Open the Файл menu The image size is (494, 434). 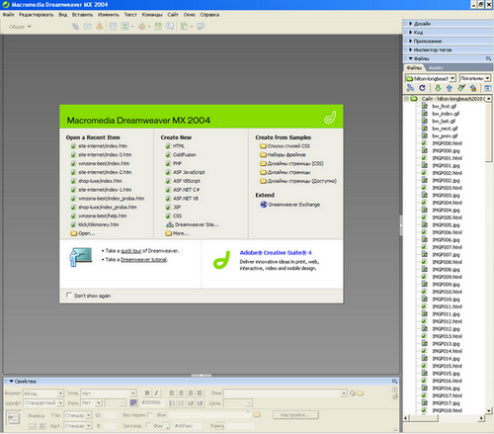click(8, 15)
